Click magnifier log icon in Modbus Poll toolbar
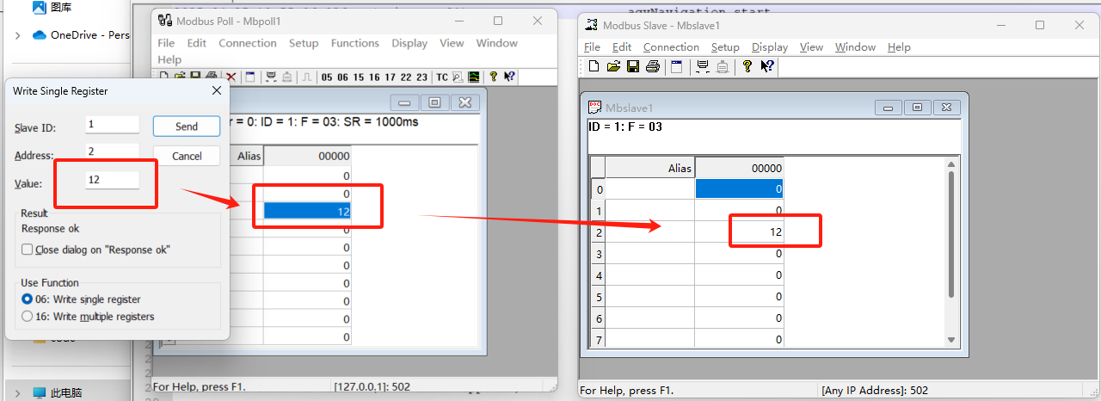Viewport: 1101px width, 401px height. 458,77
